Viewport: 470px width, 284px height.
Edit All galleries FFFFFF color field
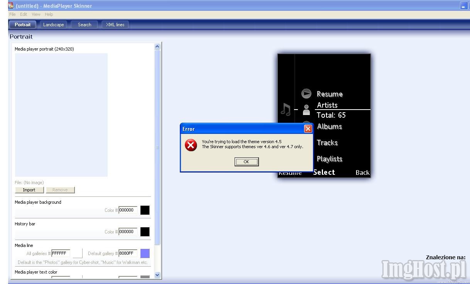pos(61,254)
